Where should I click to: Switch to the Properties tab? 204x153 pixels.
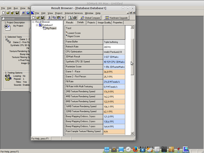pyautogui.click(x=118, y=23)
